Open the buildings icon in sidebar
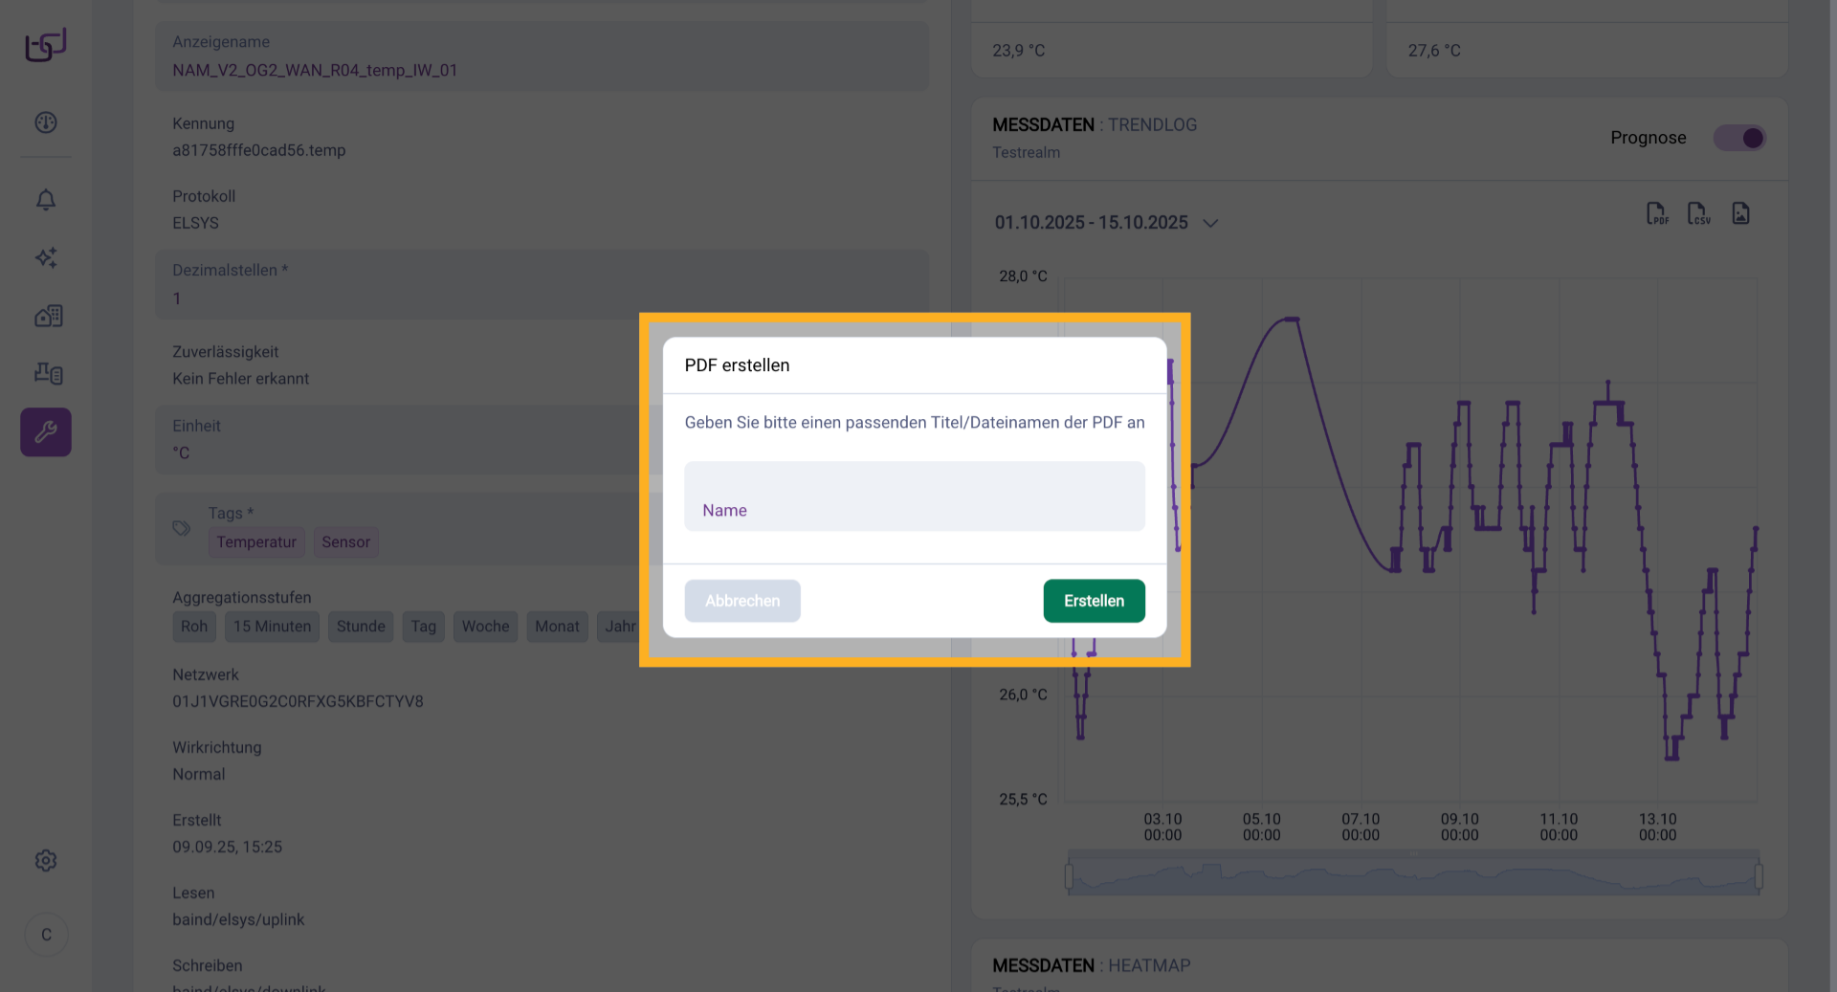The image size is (1837, 992). click(x=48, y=316)
